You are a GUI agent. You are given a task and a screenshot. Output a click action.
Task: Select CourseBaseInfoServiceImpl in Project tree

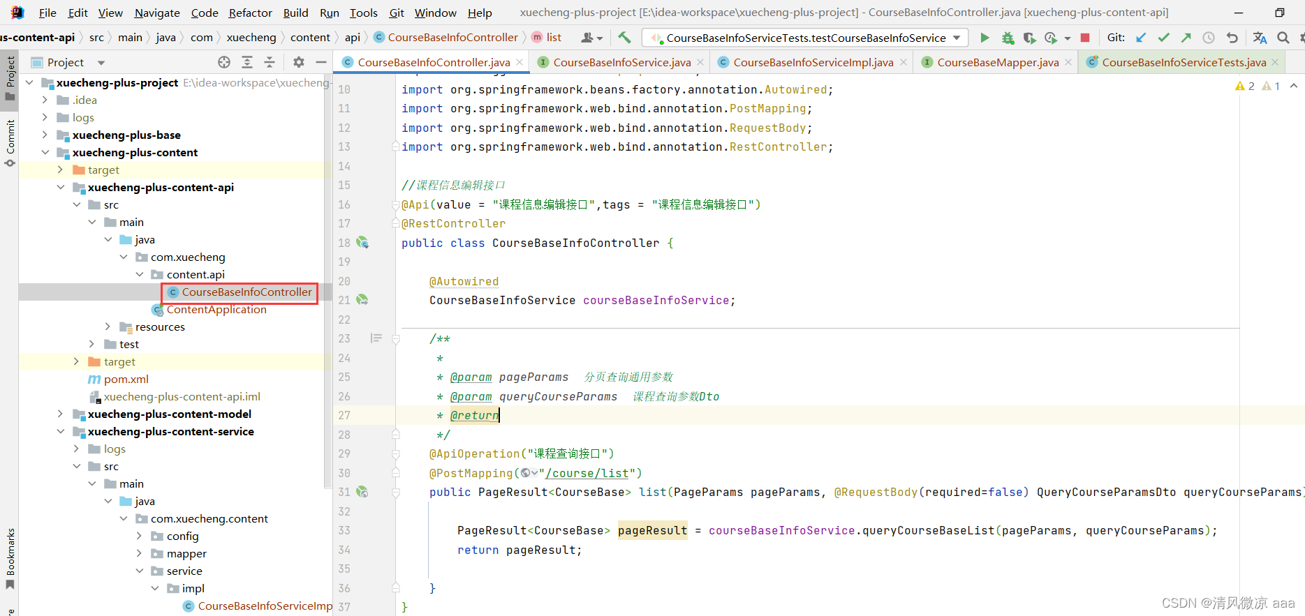click(x=265, y=606)
